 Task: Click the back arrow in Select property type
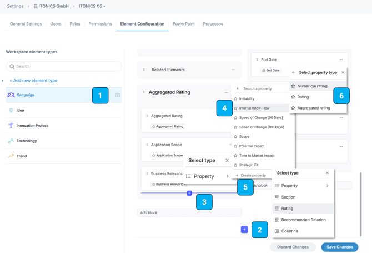[x=294, y=72]
